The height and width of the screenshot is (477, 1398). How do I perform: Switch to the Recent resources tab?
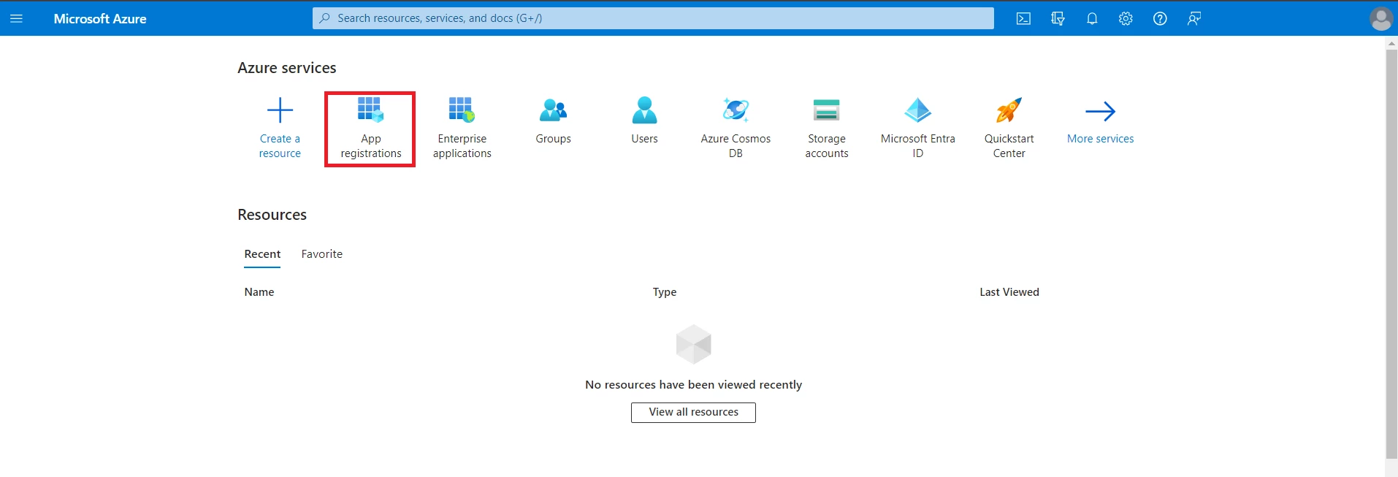pyautogui.click(x=262, y=254)
